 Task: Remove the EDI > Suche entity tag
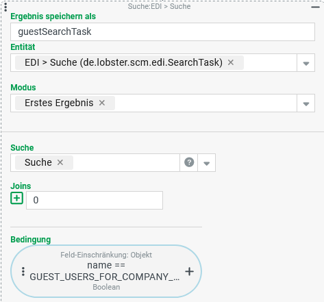(x=231, y=62)
